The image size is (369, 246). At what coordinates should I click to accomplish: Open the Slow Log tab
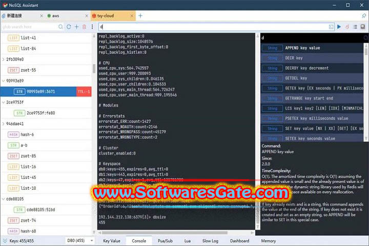click(210, 241)
